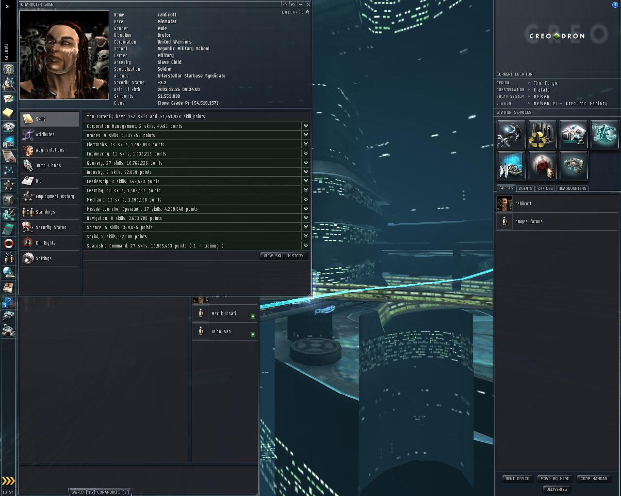Open the people search magnifier icon in sidebar

tap(8, 84)
